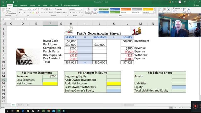Viewport: 201px width, 113px height.
Task: Switch to the Formulas ribbon tab
Action: [32, 5]
